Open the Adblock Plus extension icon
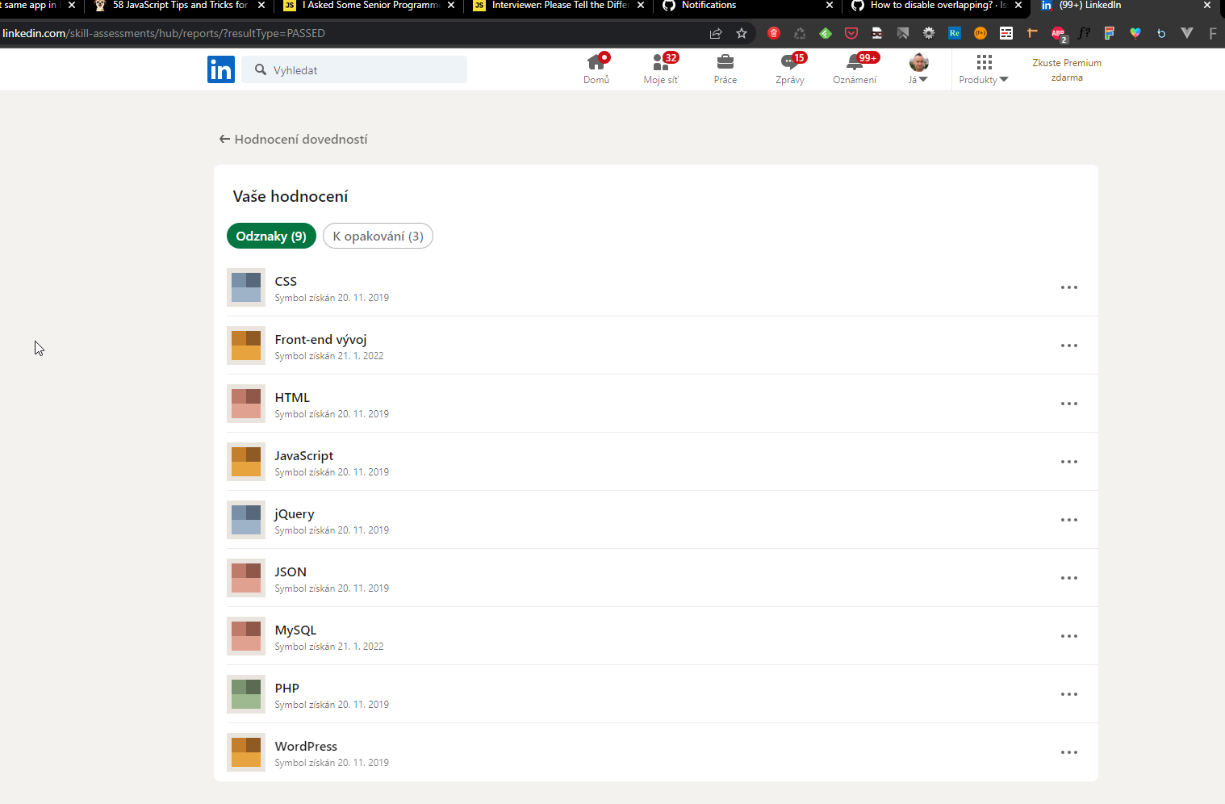 click(x=1059, y=33)
